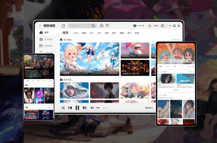The height and width of the screenshot is (143, 217).
Task: Click the refresh icon beside the search box
Action: point(63,26)
